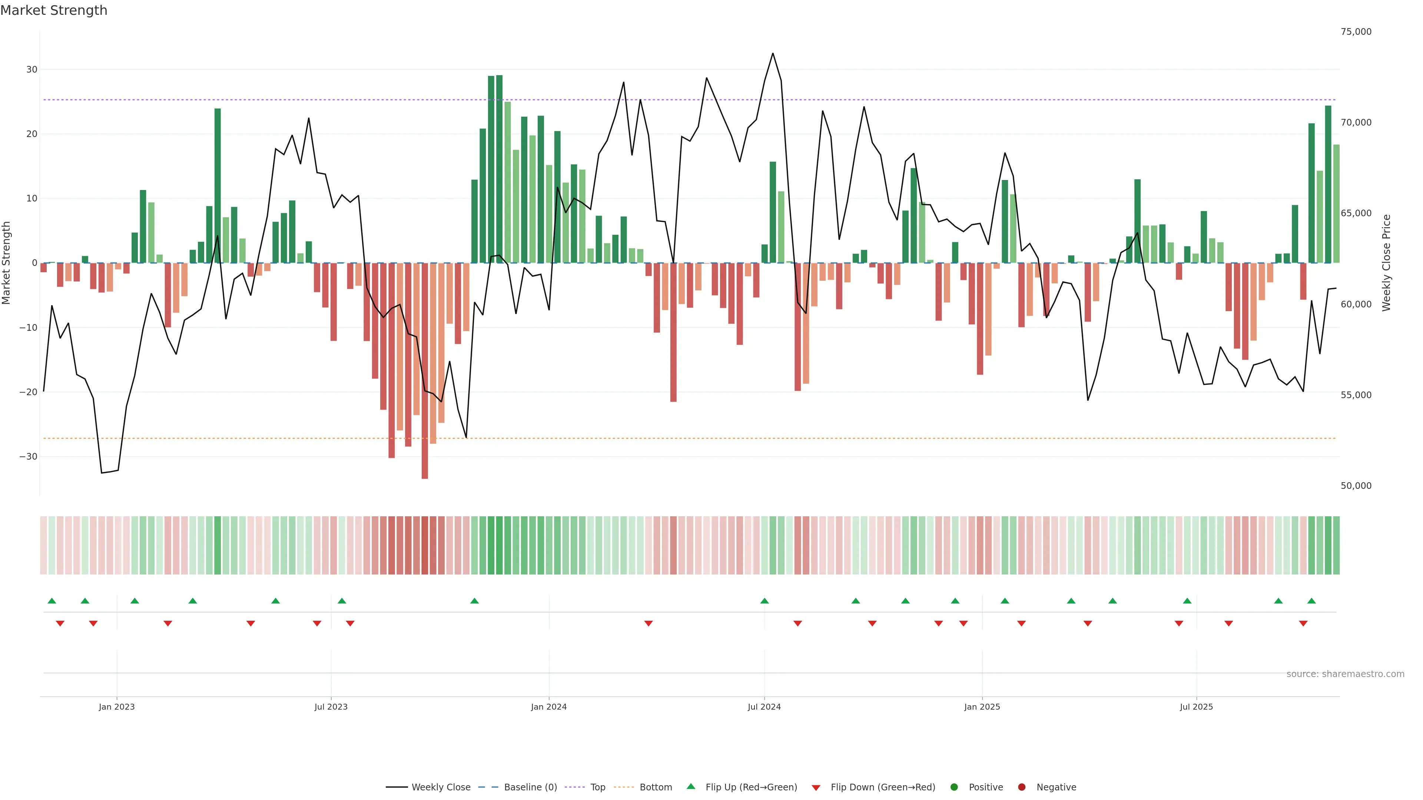This screenshot has width=1423, height=800.
Task: Click the red Flip Down triangle legend icon
Action: point(816,788)
